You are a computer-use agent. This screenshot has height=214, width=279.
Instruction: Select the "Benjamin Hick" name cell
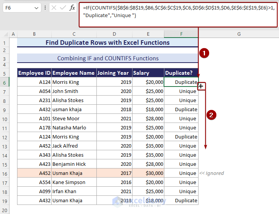74,164
